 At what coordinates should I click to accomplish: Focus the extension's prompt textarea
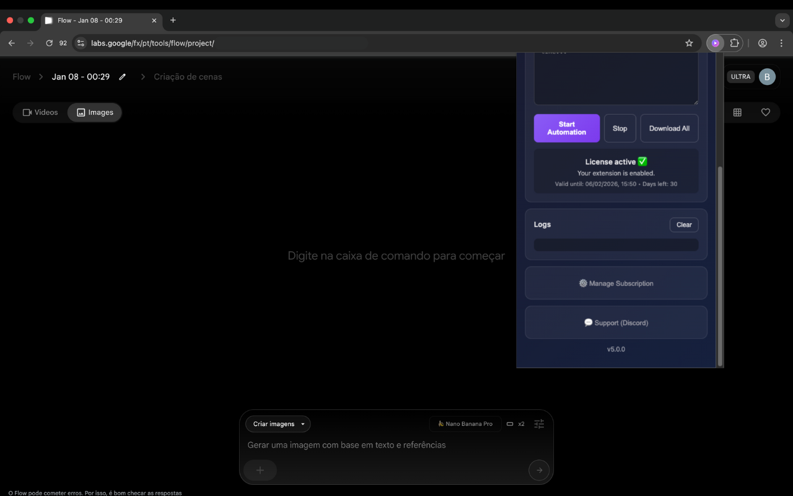coord(616,79)
